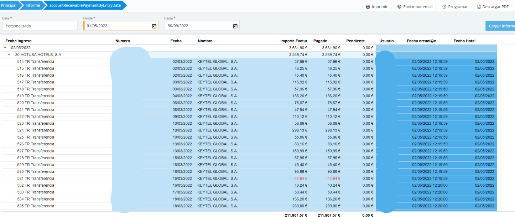
Task: Click the clock icon on Programar
Action: click(444, 7)
